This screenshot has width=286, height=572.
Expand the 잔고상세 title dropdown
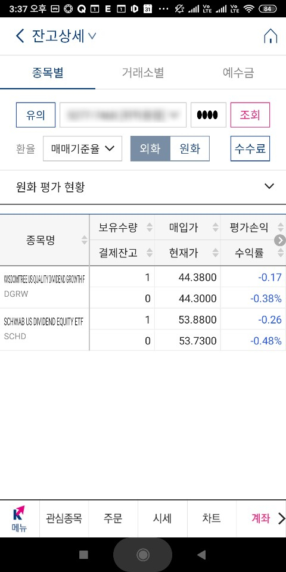pos(92,36)
